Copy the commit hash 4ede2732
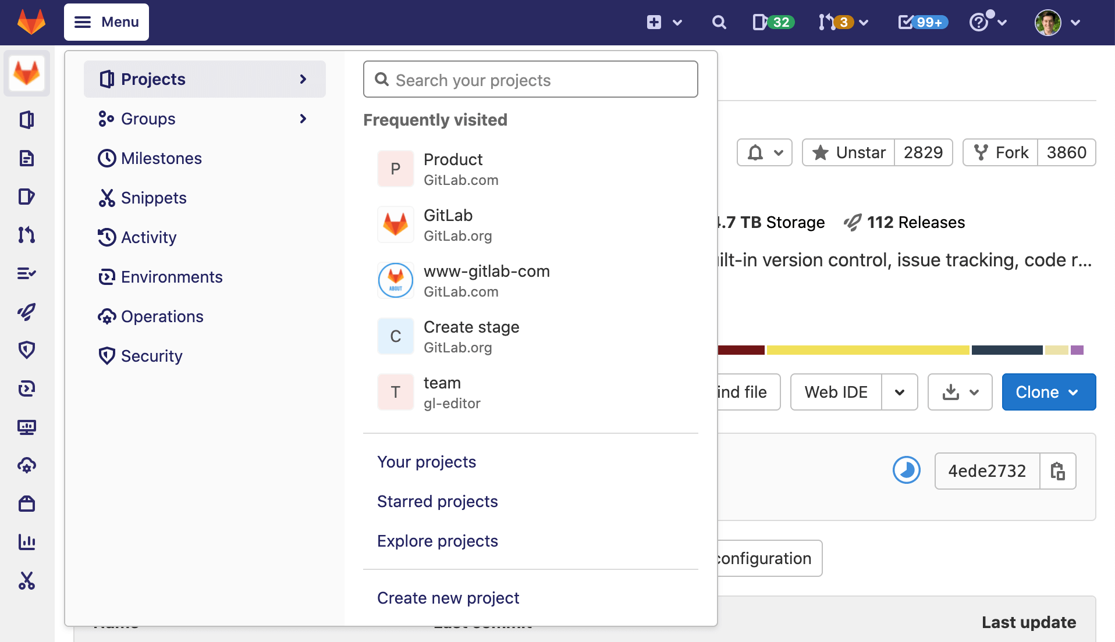This screenshot has height=642, width=1115. pyautogui.click(x=1058, y=471)
